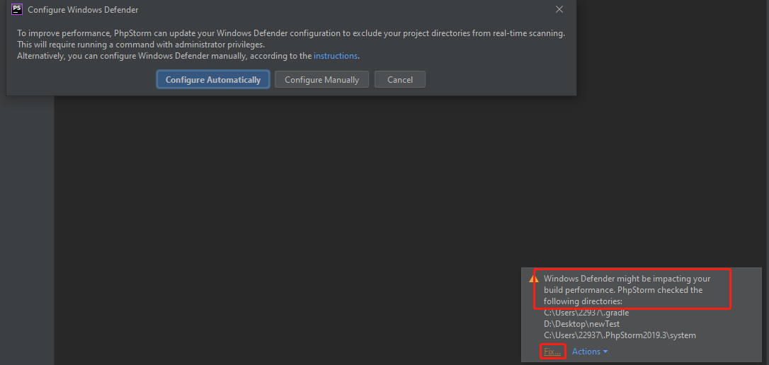The height and width of the screenshot is (365, 769).
Task: Click the PhpStorm icon in dialog title
Action: tap(17, 9)
